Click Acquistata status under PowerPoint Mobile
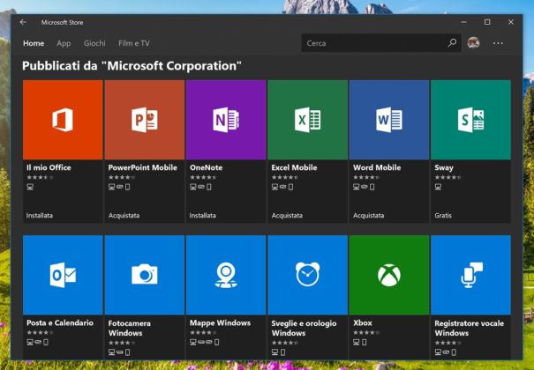 click(124, 216)
